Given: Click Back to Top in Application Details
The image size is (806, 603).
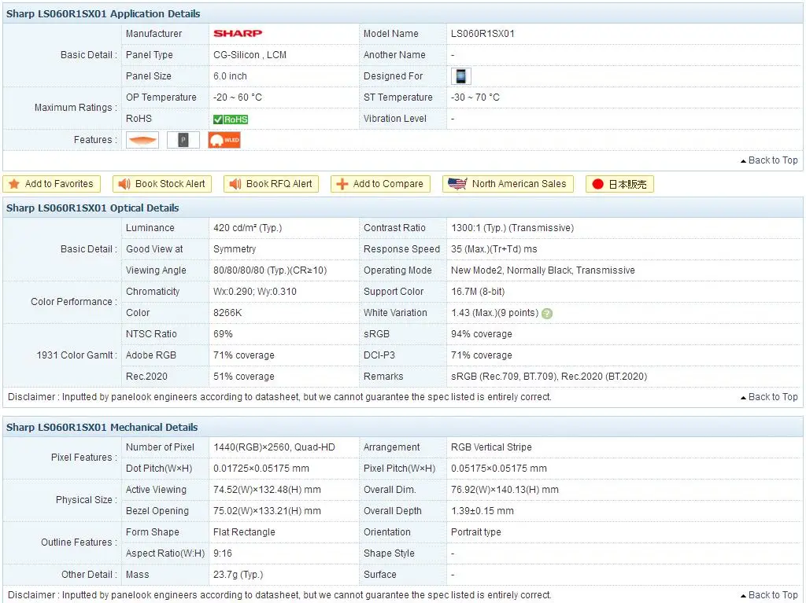Looking at the screenshot, I should click(770, 160).
